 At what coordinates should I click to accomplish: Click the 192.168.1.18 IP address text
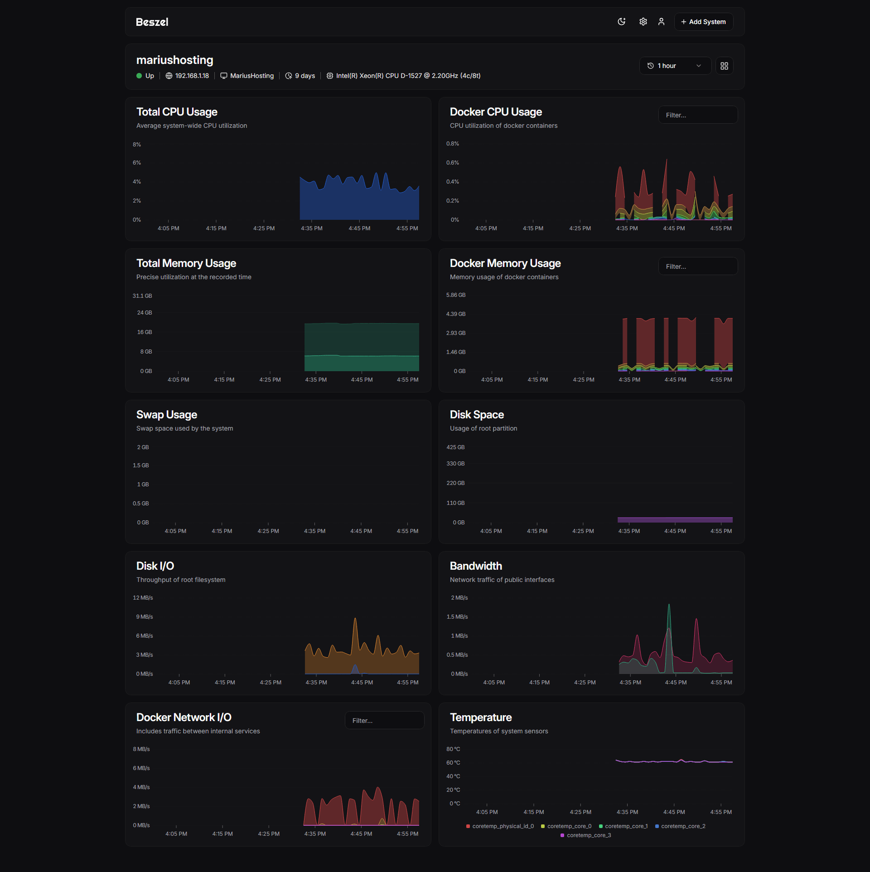coord(192,76)
